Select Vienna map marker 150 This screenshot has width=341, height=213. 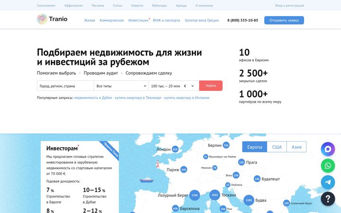[x=236, y=175]
